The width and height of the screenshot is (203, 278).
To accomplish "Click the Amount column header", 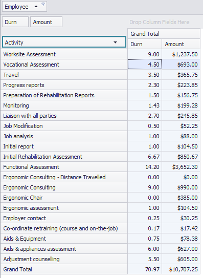I will pyautogui.click(x=181, y=44).
